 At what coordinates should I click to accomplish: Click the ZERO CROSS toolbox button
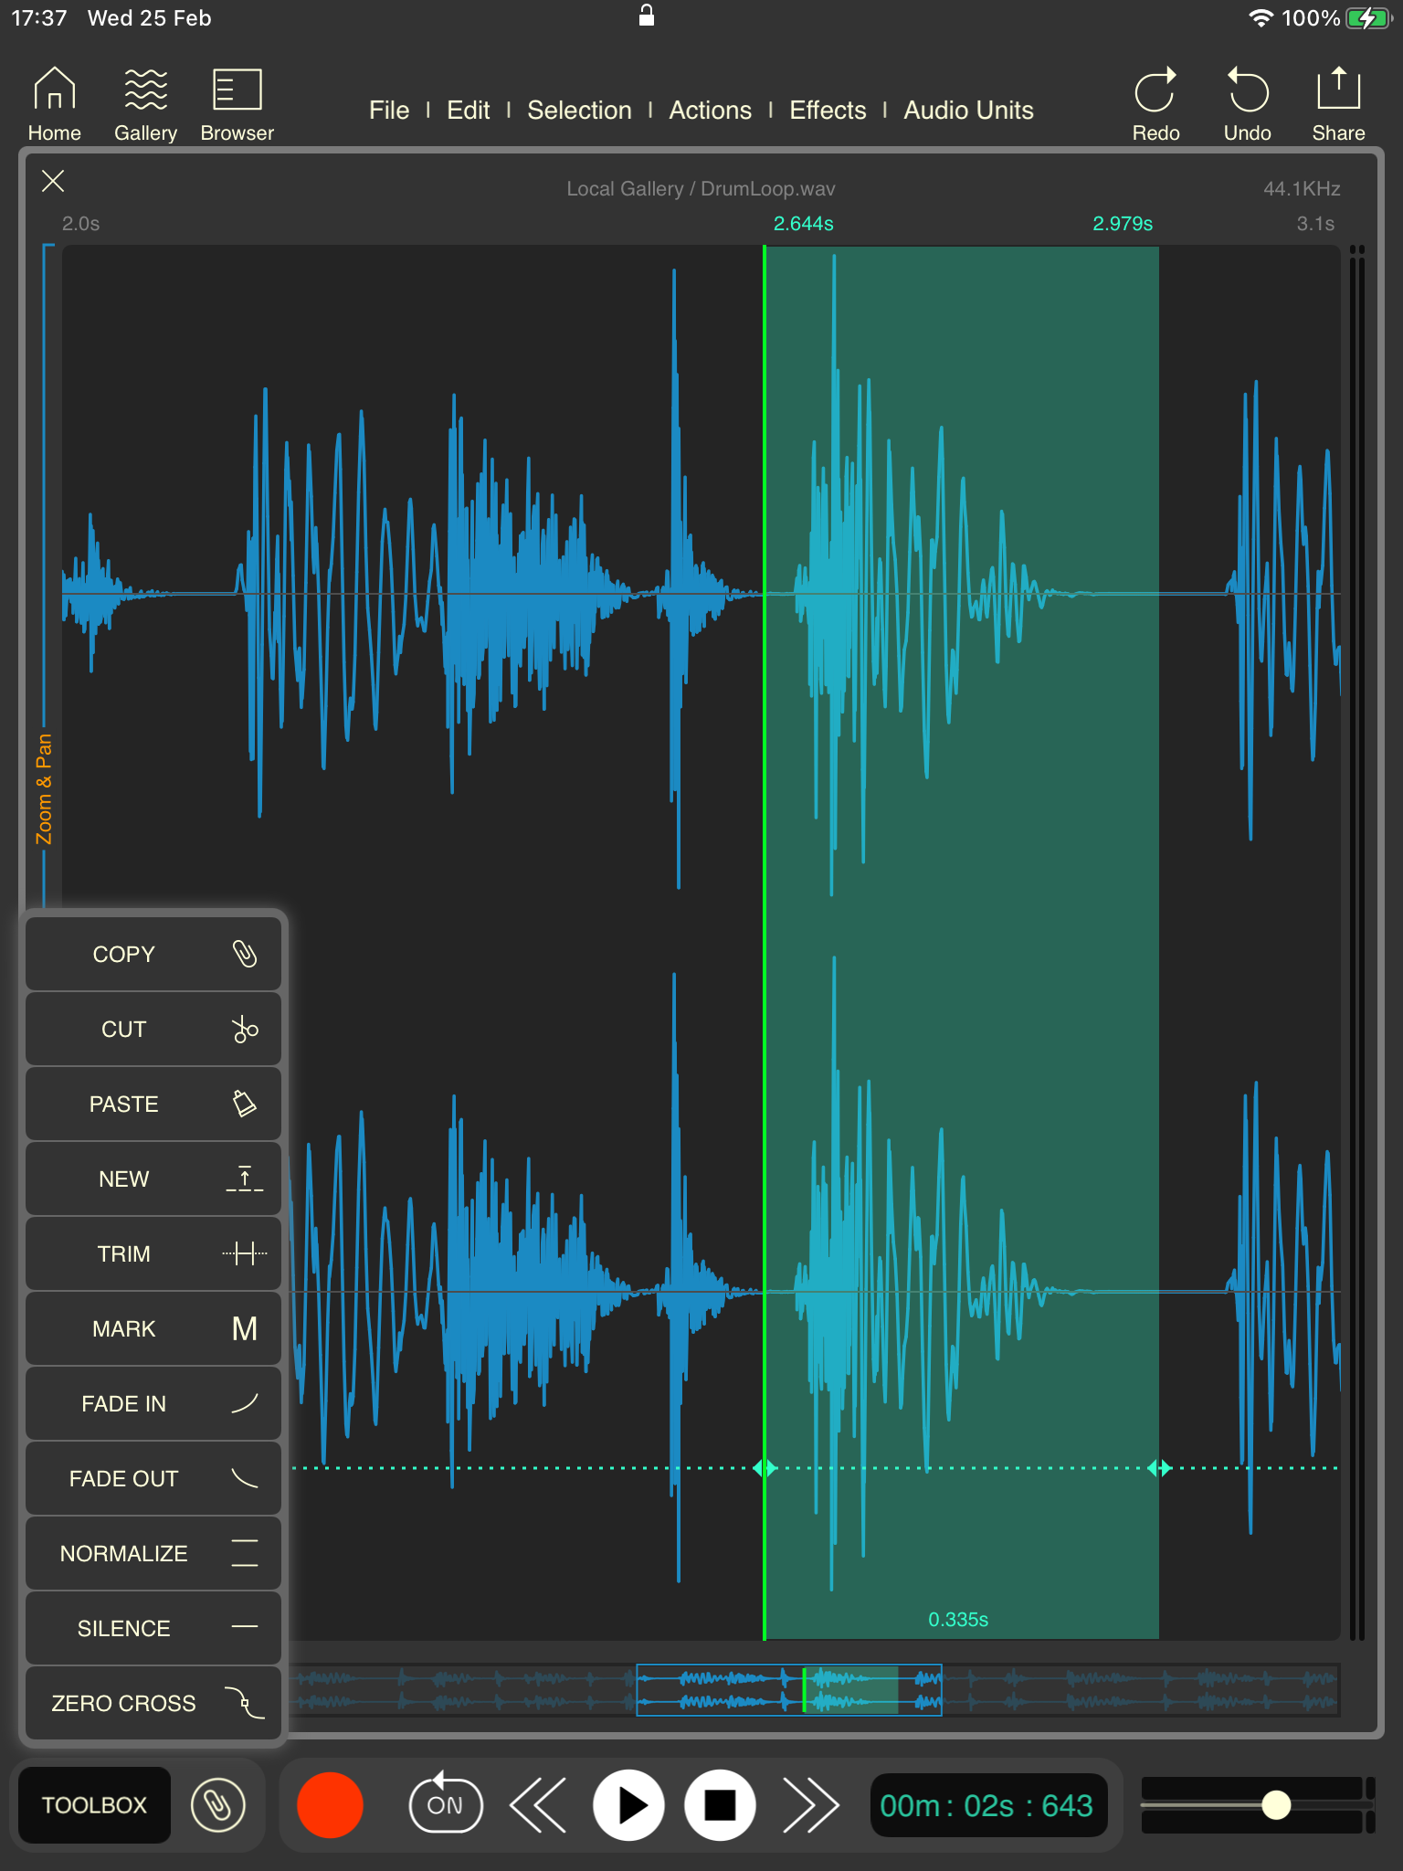coord(153,1703)
